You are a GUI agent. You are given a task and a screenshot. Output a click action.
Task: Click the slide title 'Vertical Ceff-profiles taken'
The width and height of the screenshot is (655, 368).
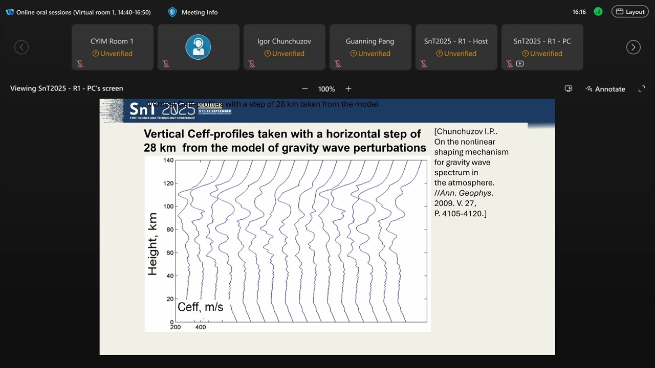[x=285, y=141]
